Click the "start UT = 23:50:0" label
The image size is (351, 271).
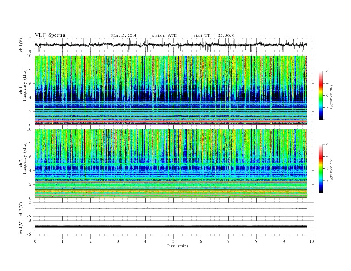tap(214, 35)
